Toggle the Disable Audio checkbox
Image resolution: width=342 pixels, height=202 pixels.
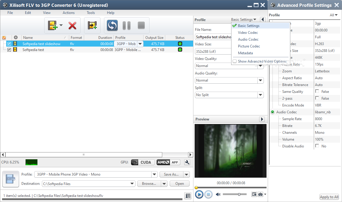(317, 146)
